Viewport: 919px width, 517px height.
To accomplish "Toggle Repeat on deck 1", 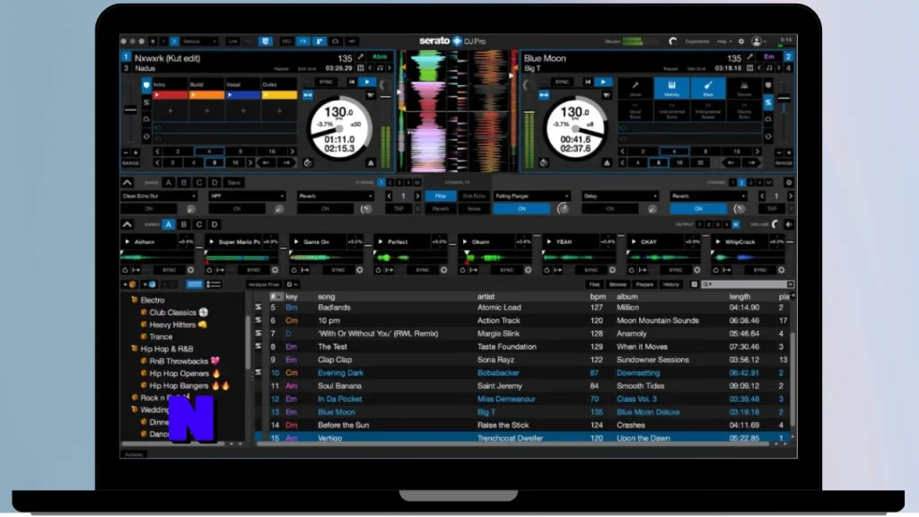I will (281, 69).
